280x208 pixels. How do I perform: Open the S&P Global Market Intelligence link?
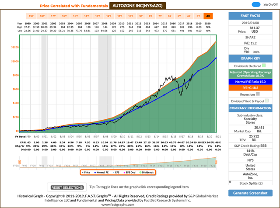tap(131, 198)
